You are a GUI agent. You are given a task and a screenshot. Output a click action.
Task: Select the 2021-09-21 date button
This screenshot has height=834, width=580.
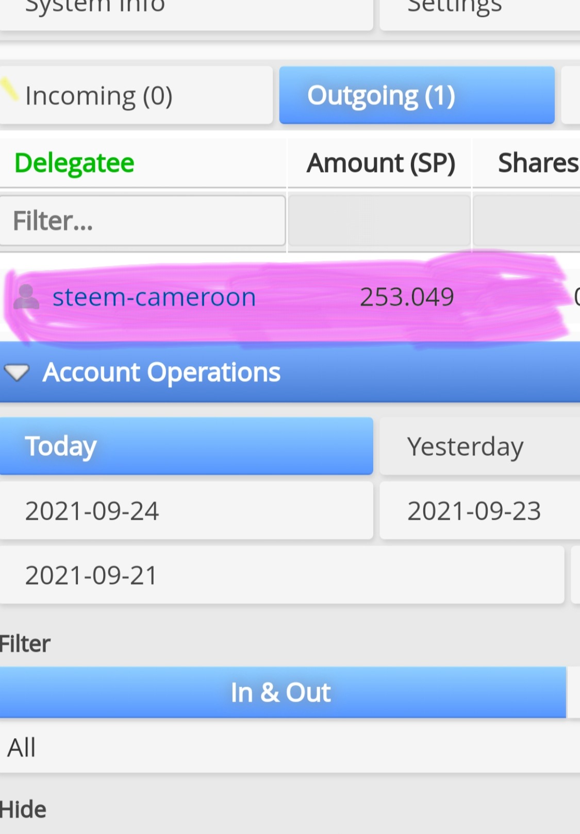[281, 575]
